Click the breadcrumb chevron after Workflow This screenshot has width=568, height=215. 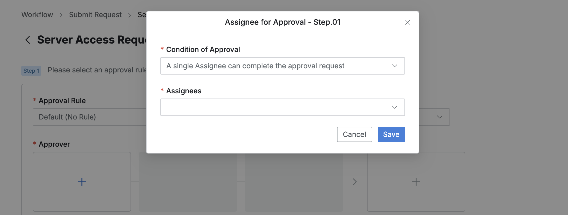coord(61,15)
